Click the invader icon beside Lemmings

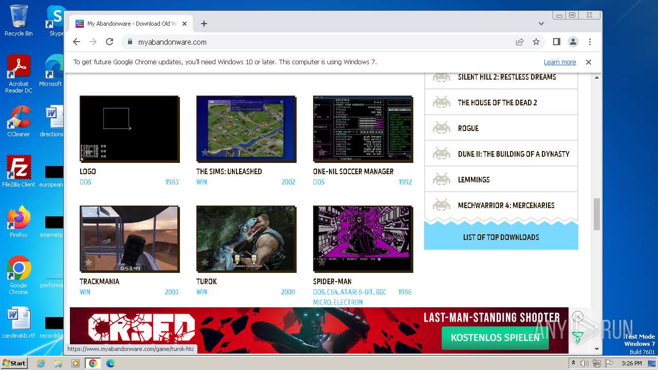coord(441,179)
